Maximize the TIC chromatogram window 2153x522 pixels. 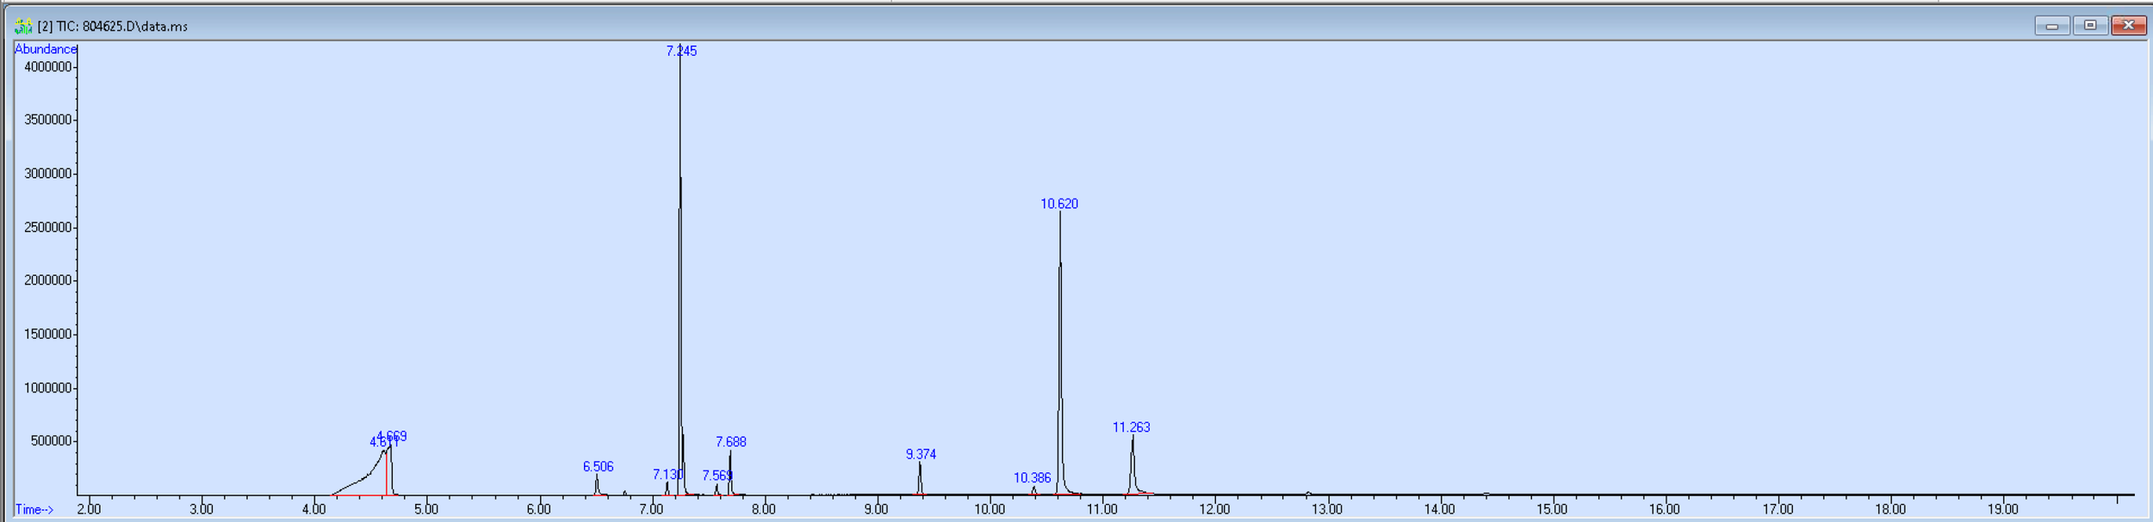(2090, 26)
